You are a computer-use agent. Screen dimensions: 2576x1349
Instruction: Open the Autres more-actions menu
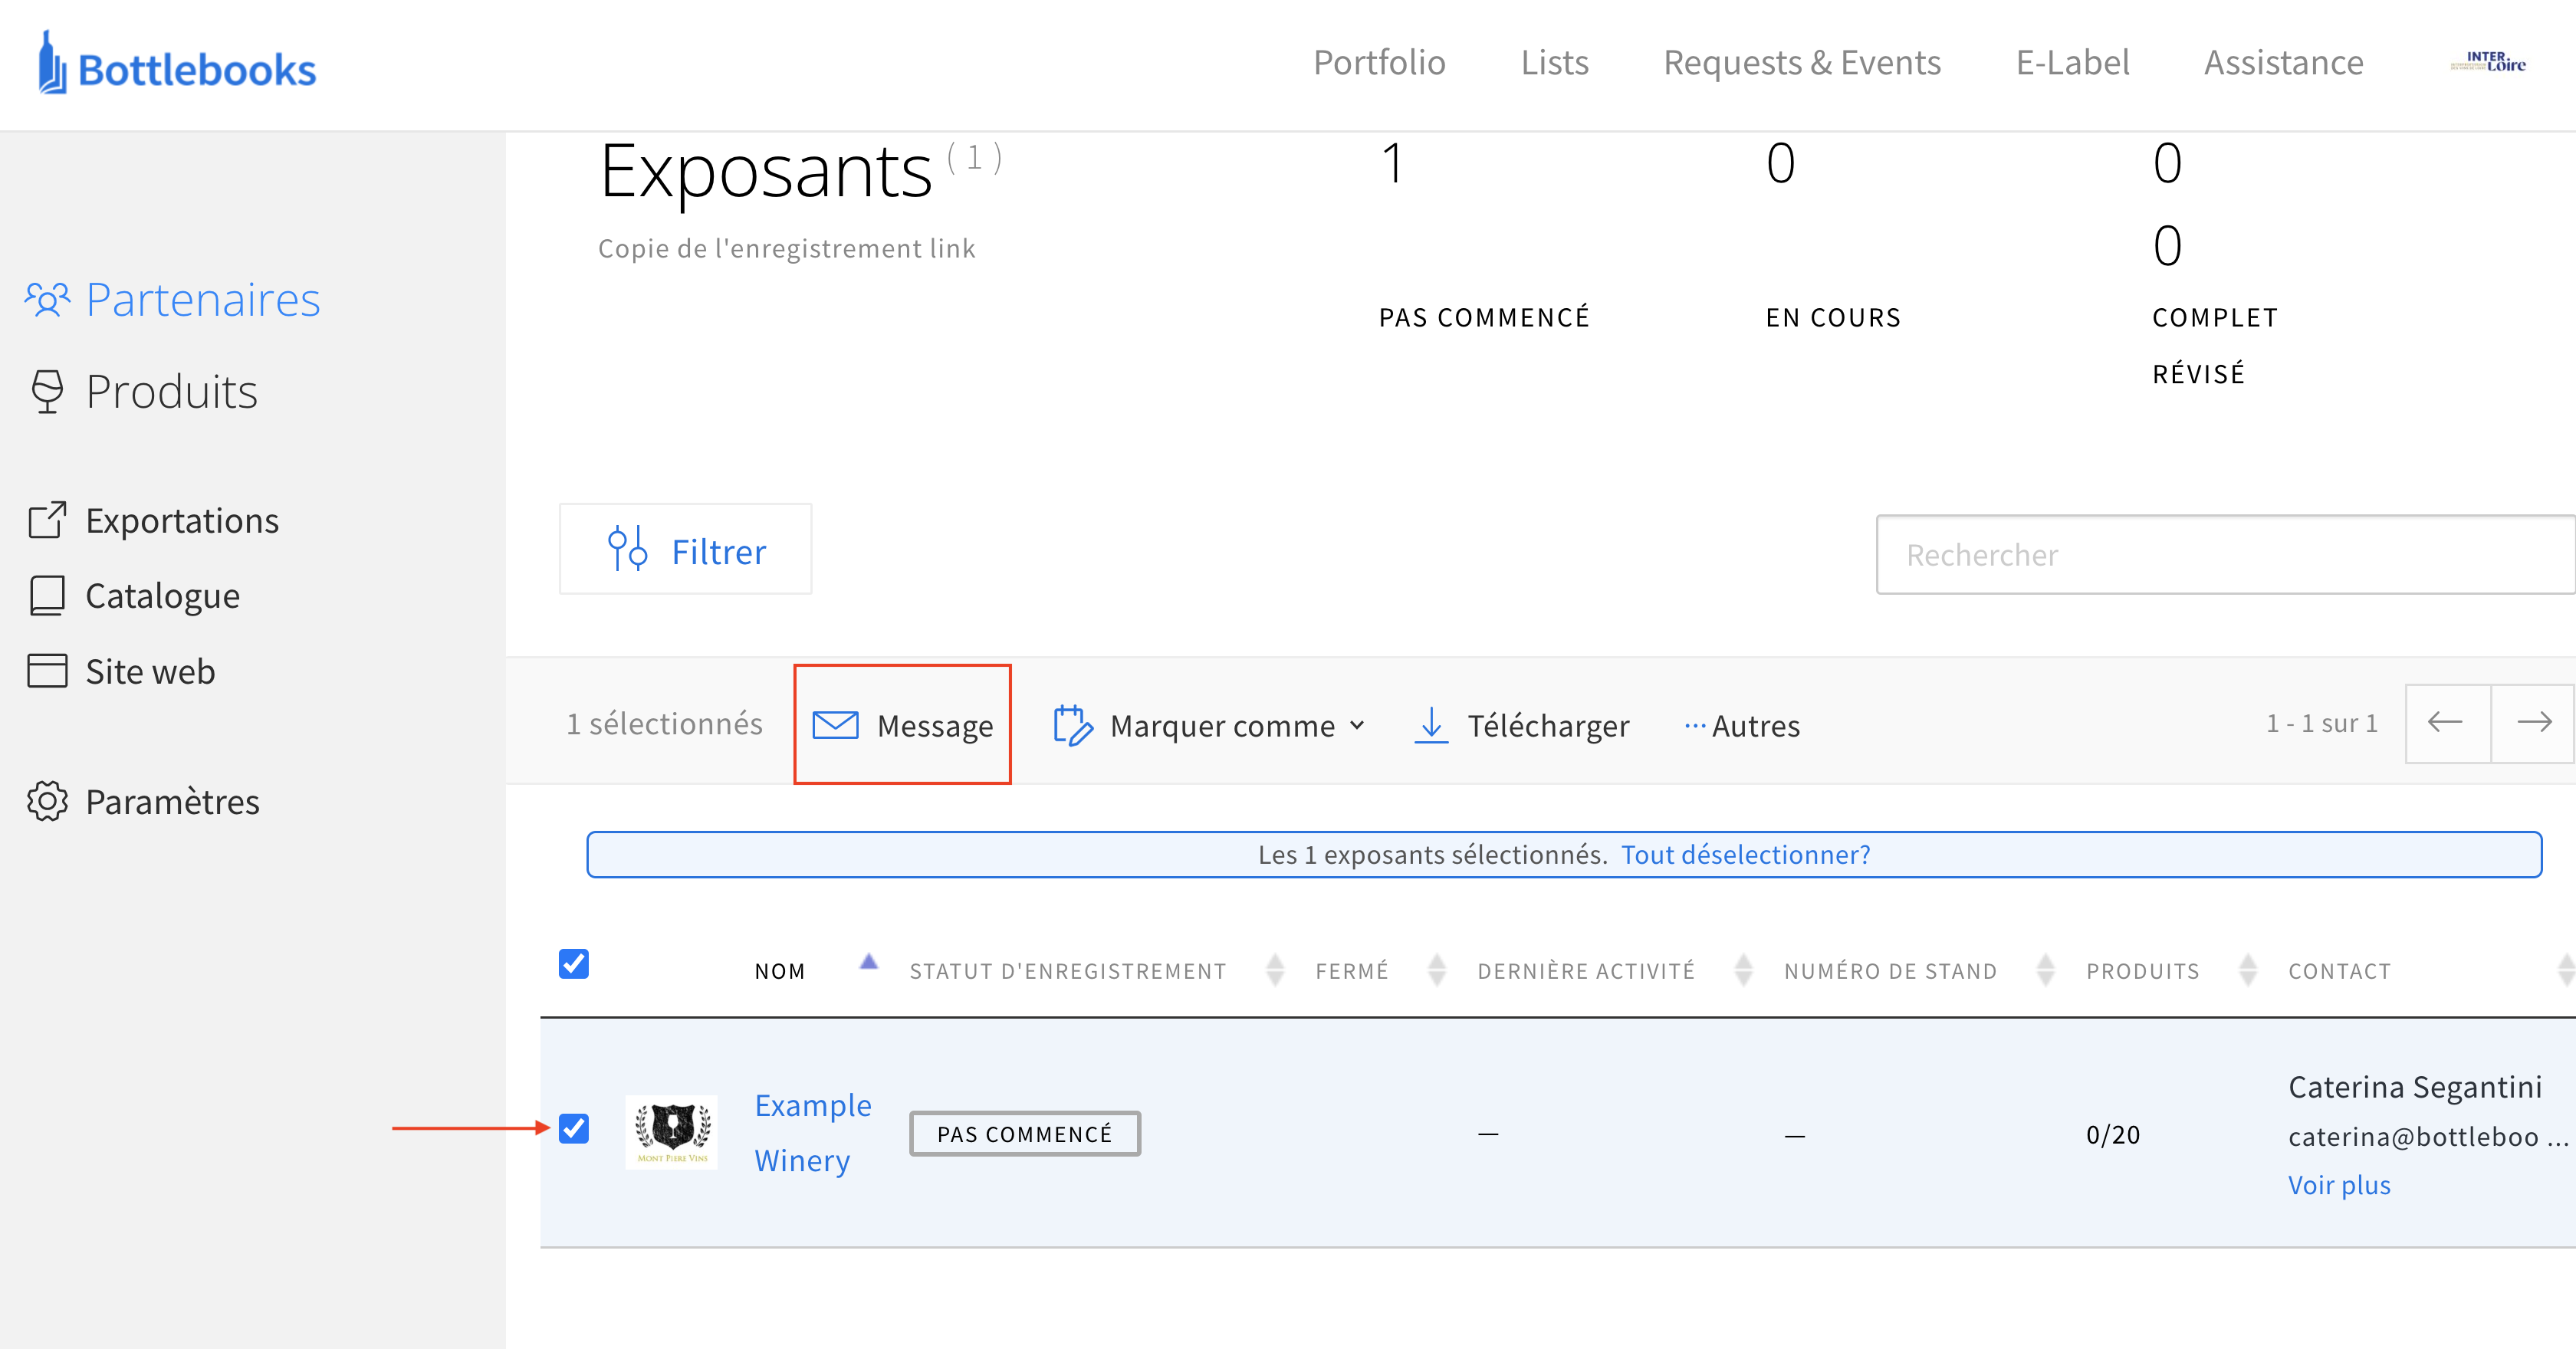coord(1742,725)
